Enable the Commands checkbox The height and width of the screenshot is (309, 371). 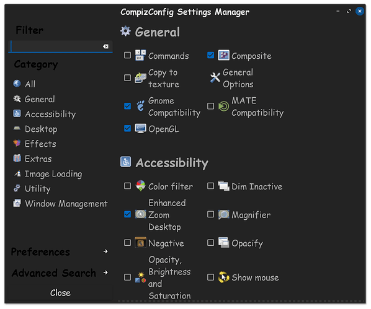pyautogui.click(x=128, y=55)
